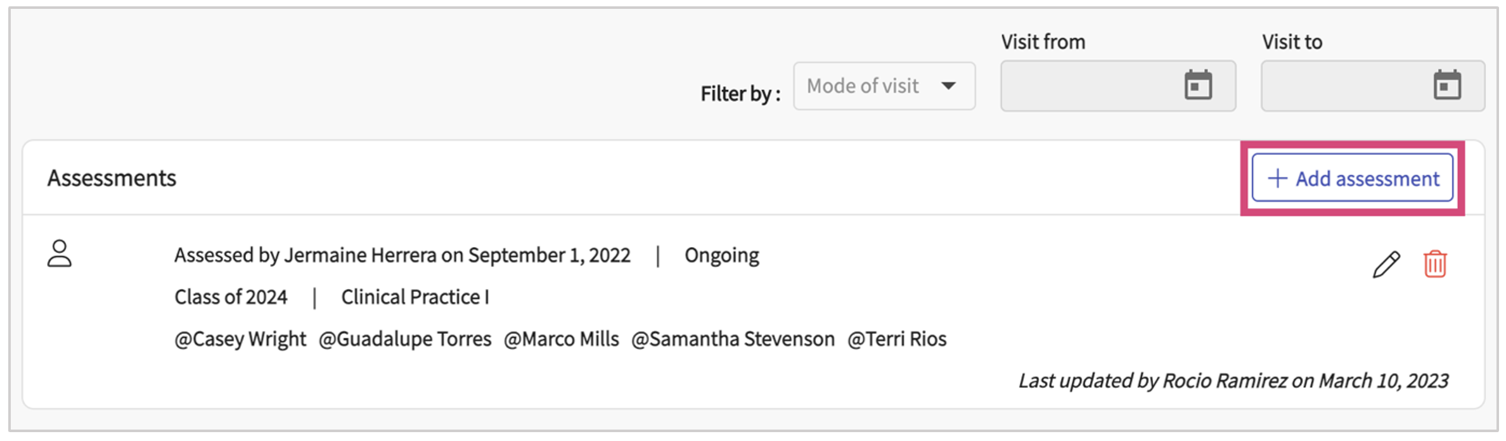This screenshot has height=441, width=1506.
Task: Select the @Guadalupe Torres mention
Action: (404, 339)
